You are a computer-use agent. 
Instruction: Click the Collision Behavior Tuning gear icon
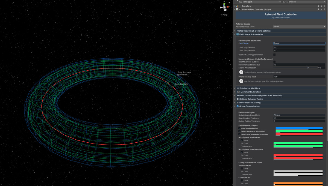coord(238,99)
